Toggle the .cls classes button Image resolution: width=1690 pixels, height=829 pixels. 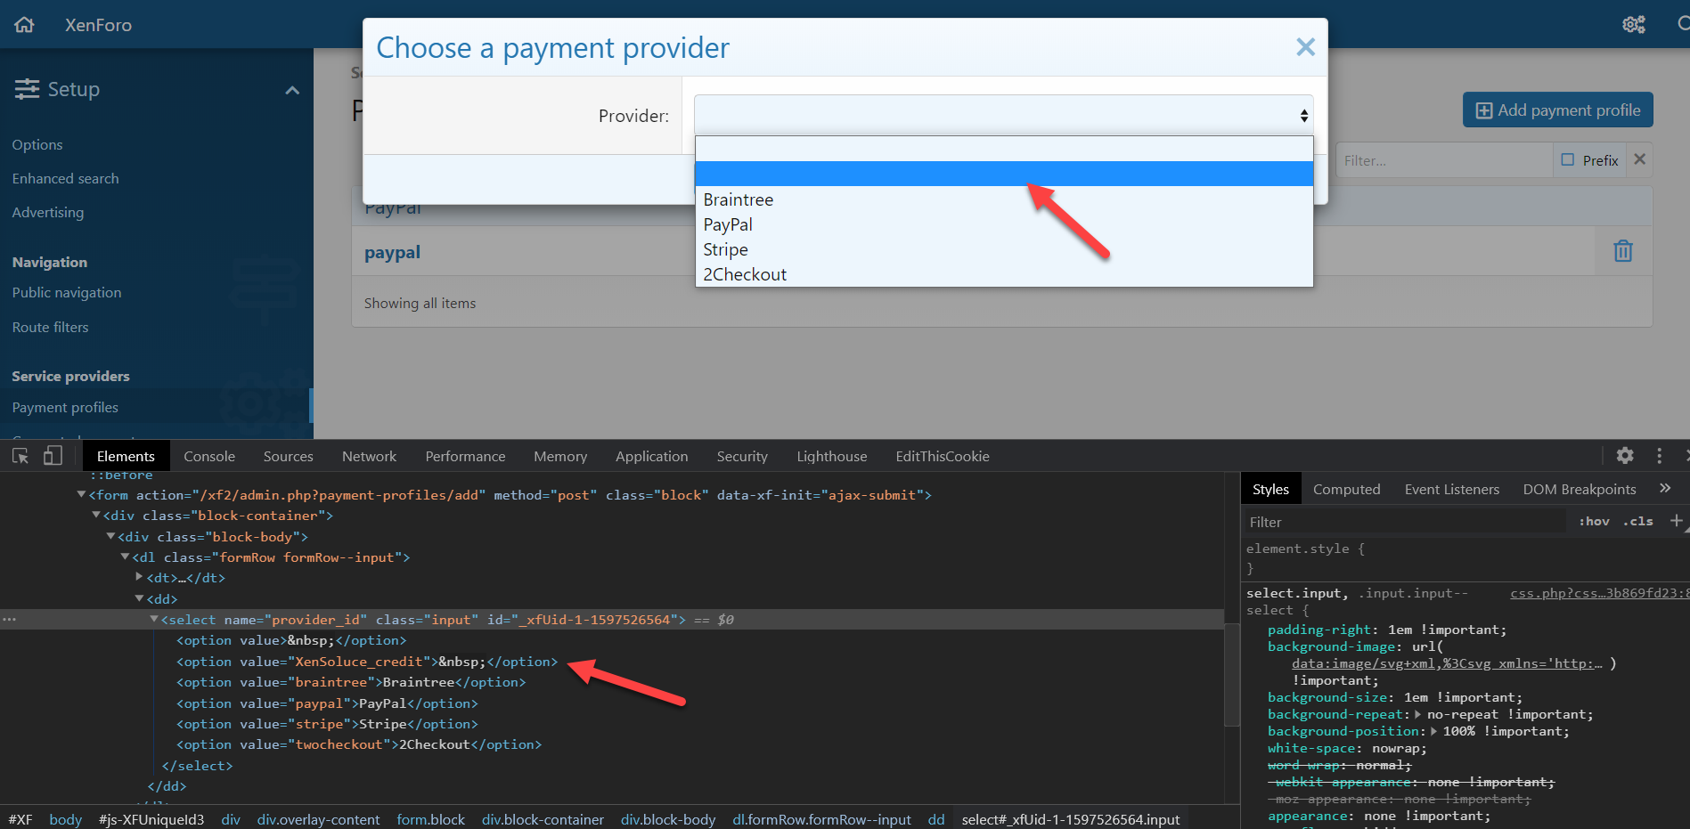tap(1637, 521)
